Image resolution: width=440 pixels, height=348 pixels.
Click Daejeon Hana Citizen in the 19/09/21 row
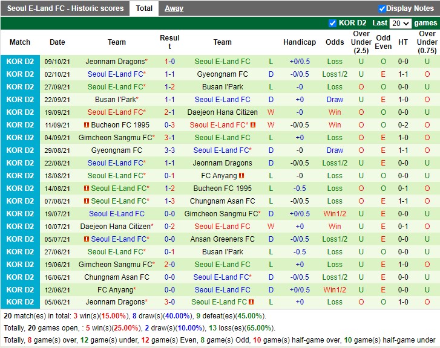(222, 112)
